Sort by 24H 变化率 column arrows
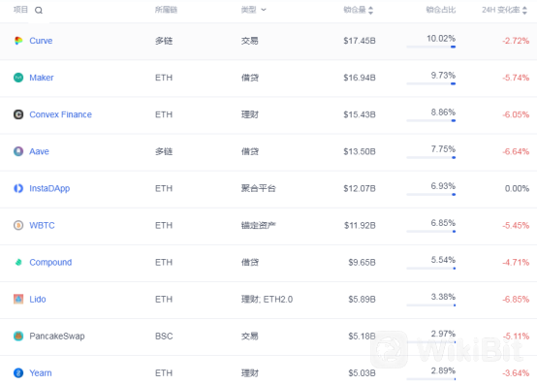 (524, 11)
